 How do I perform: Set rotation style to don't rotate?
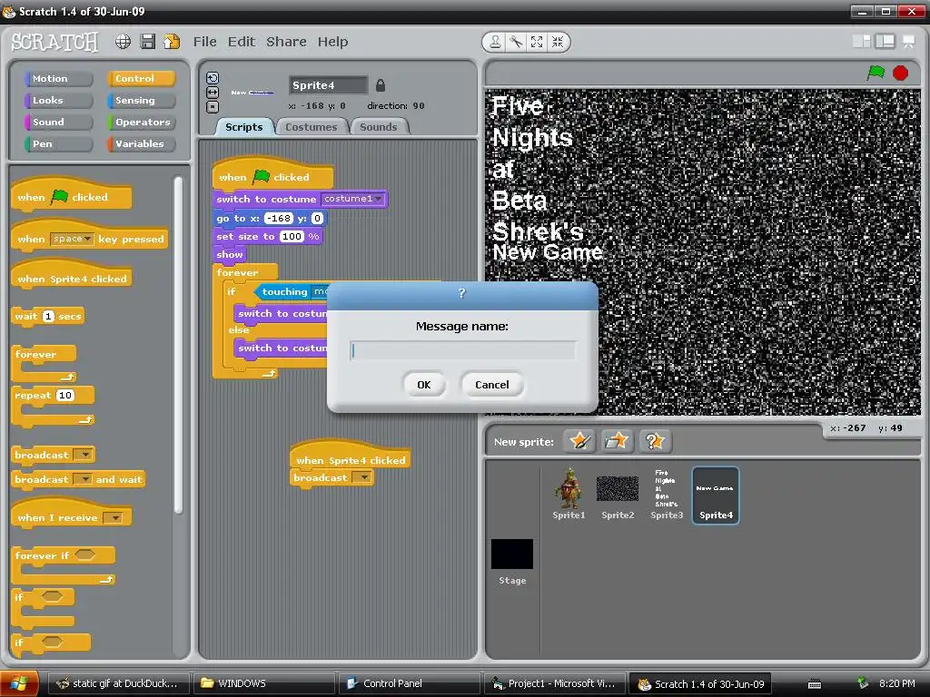tap(213, 107)
